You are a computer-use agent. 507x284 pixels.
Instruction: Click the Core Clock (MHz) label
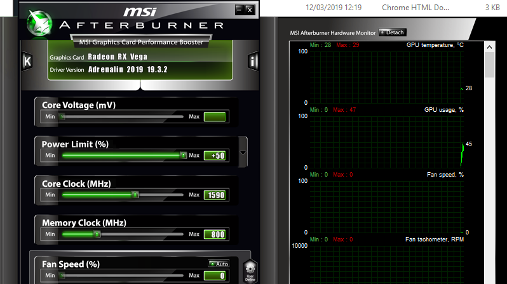[x=76, y=184]
